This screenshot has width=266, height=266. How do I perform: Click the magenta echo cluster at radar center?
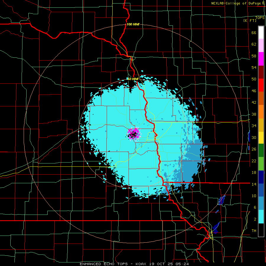pos(134,134)
